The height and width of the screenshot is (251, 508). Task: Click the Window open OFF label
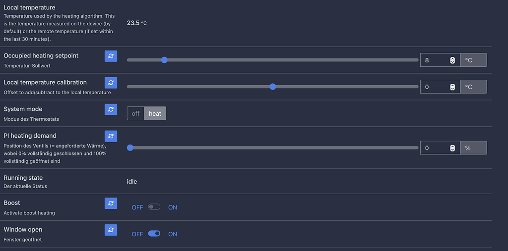click(137, 234)
